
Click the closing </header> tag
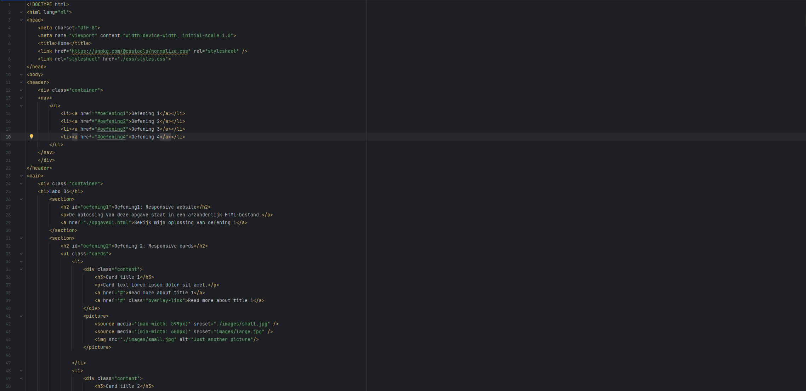coord(39,168)
